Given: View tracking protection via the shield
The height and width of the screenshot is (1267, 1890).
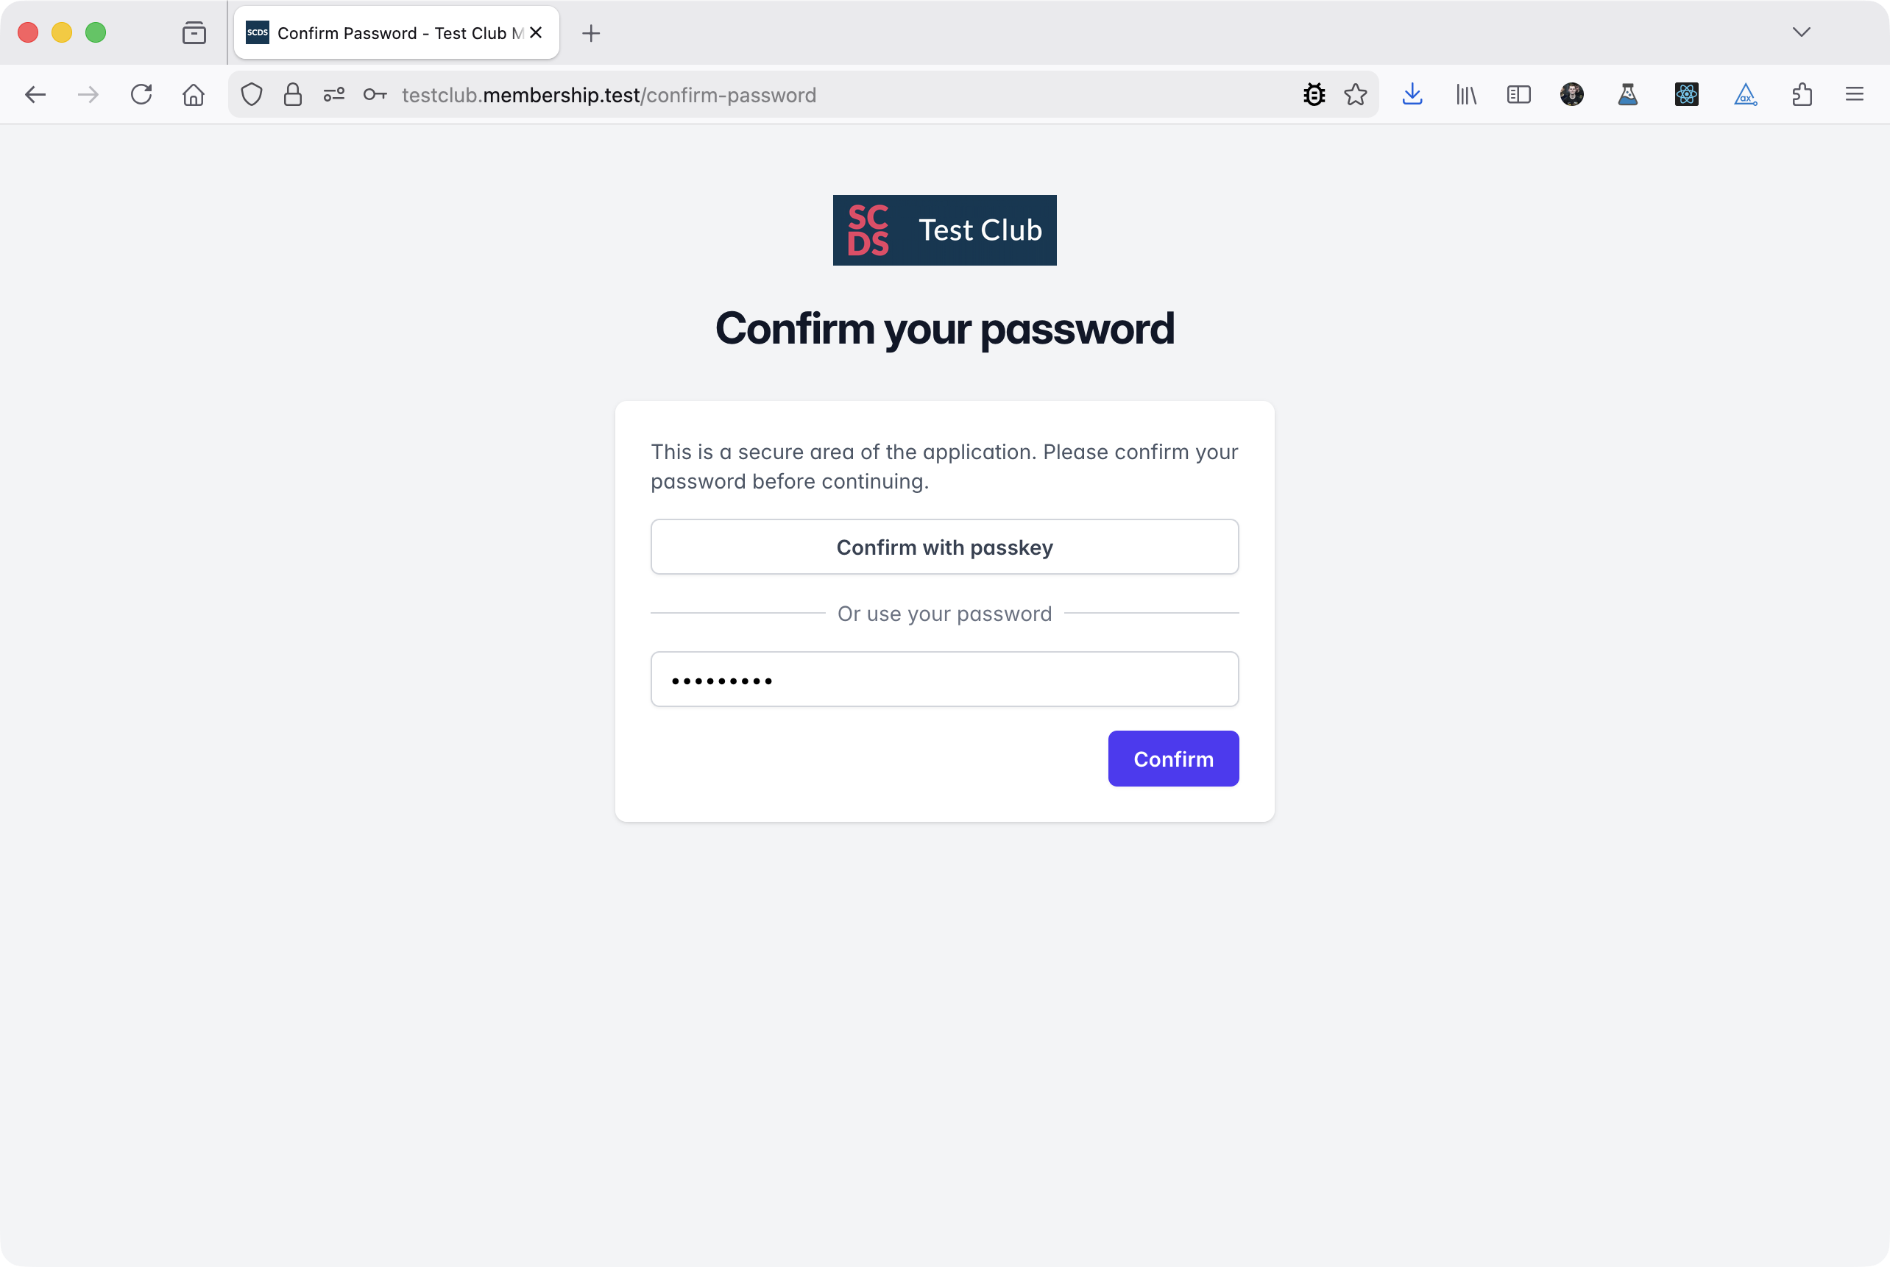Looking at the screenshot, I should click(251, 94).
